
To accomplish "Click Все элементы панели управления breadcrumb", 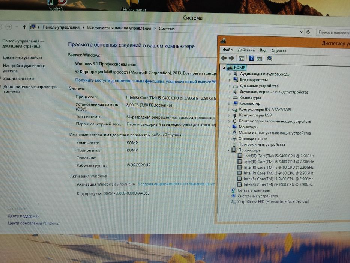I will (119, 28).
